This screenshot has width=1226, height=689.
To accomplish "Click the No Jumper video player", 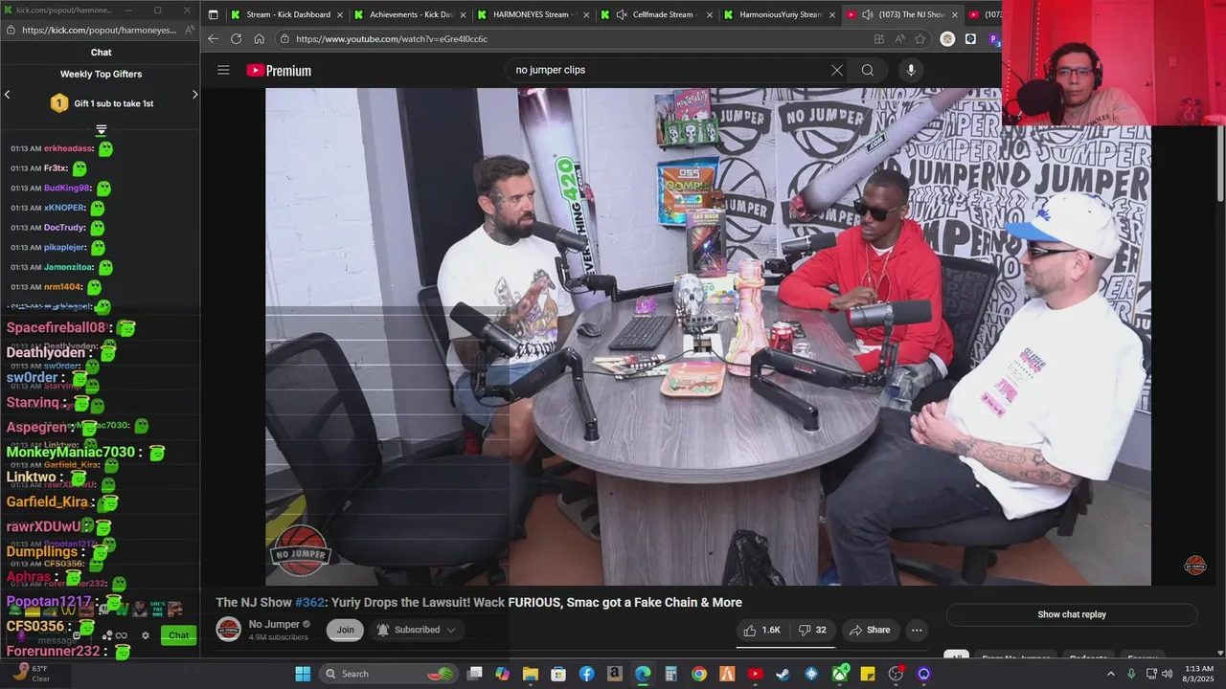I will (708, 337).
